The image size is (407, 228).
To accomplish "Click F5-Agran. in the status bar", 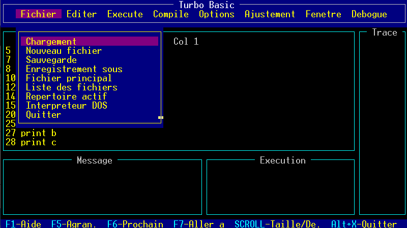I will [74, 224].
